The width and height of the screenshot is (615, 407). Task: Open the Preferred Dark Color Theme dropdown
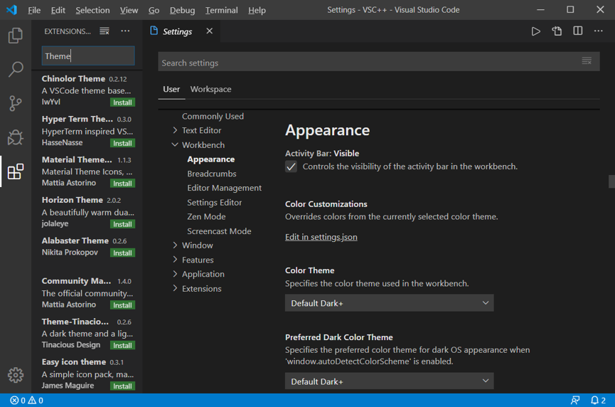389,381
